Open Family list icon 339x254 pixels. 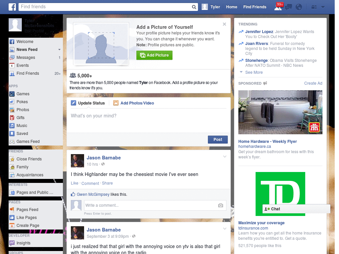[x=12, y=167]
